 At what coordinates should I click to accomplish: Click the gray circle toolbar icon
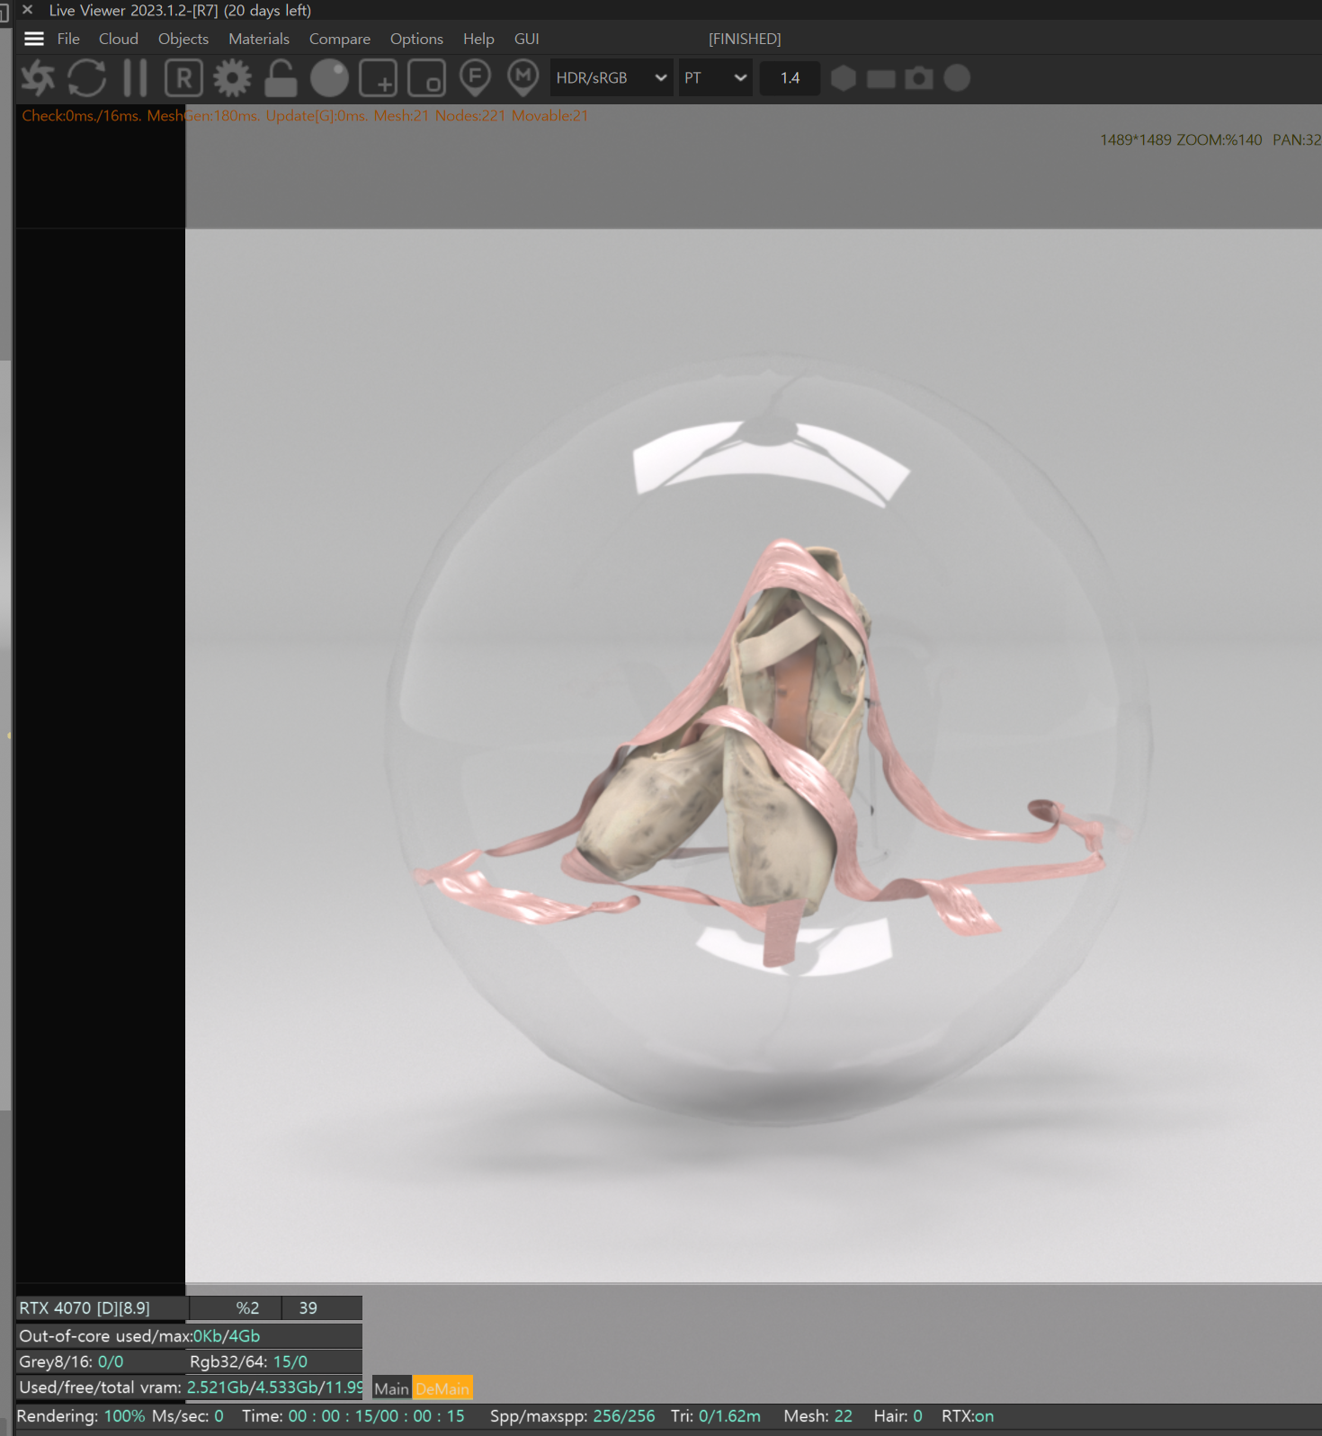(x=957, y=78)
